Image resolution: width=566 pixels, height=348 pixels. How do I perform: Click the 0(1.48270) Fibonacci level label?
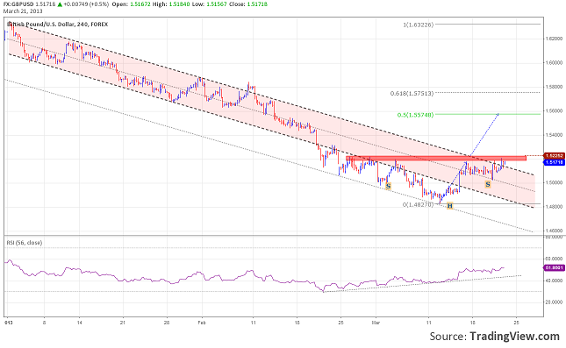click(x=418, y=204)
